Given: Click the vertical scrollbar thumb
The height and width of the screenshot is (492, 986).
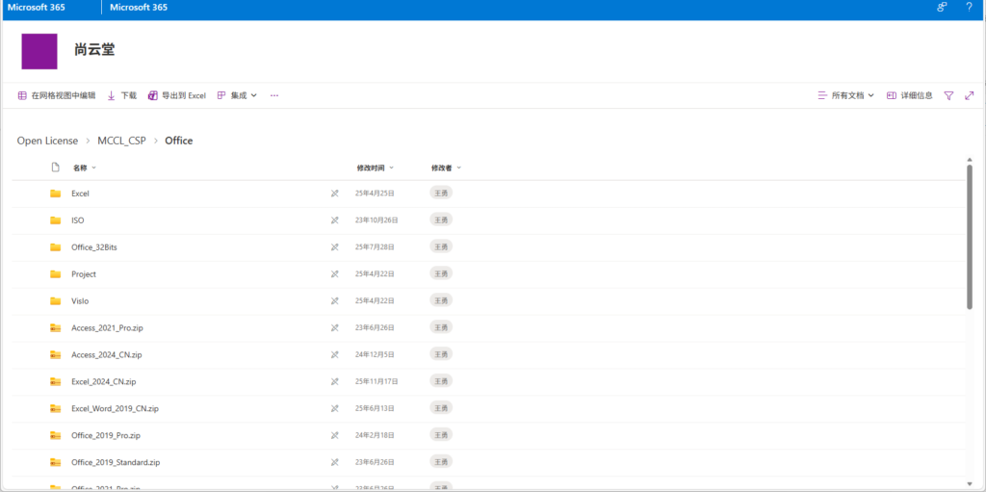Looking at the screenshot, I should 969,236.
